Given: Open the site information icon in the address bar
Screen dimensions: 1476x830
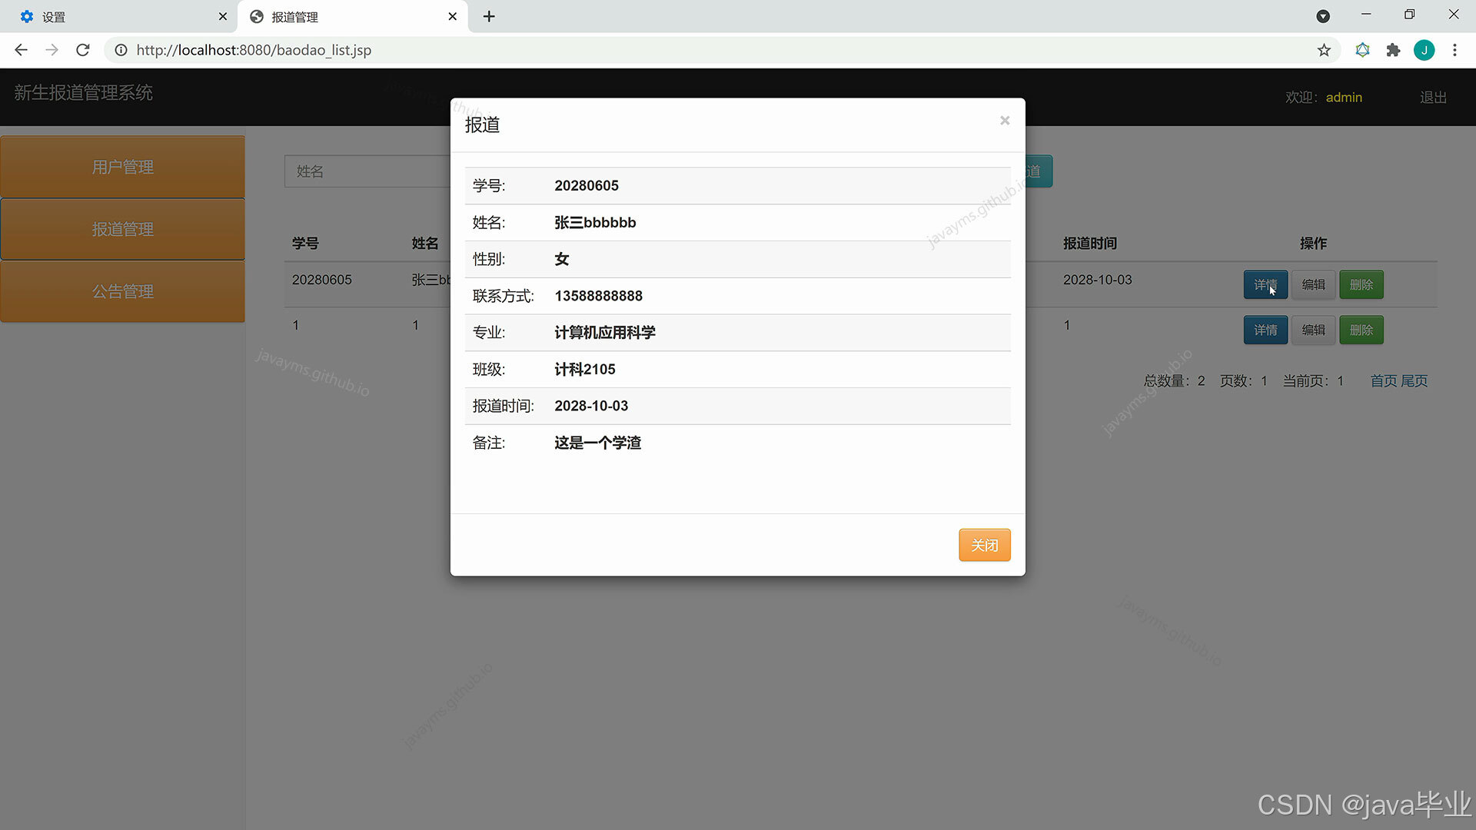Looking at the screenshot, I should [x=121, y=50].
